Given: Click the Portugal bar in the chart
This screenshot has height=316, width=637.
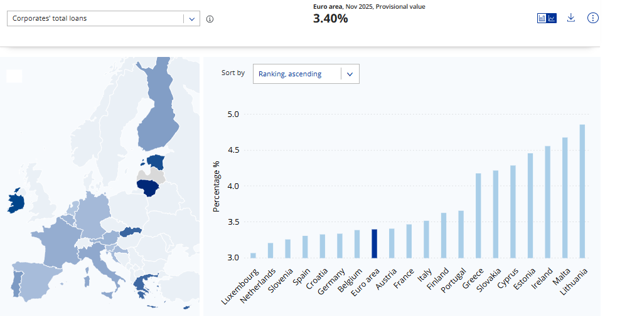Looking at the screenshot, I should click(461, 234).
